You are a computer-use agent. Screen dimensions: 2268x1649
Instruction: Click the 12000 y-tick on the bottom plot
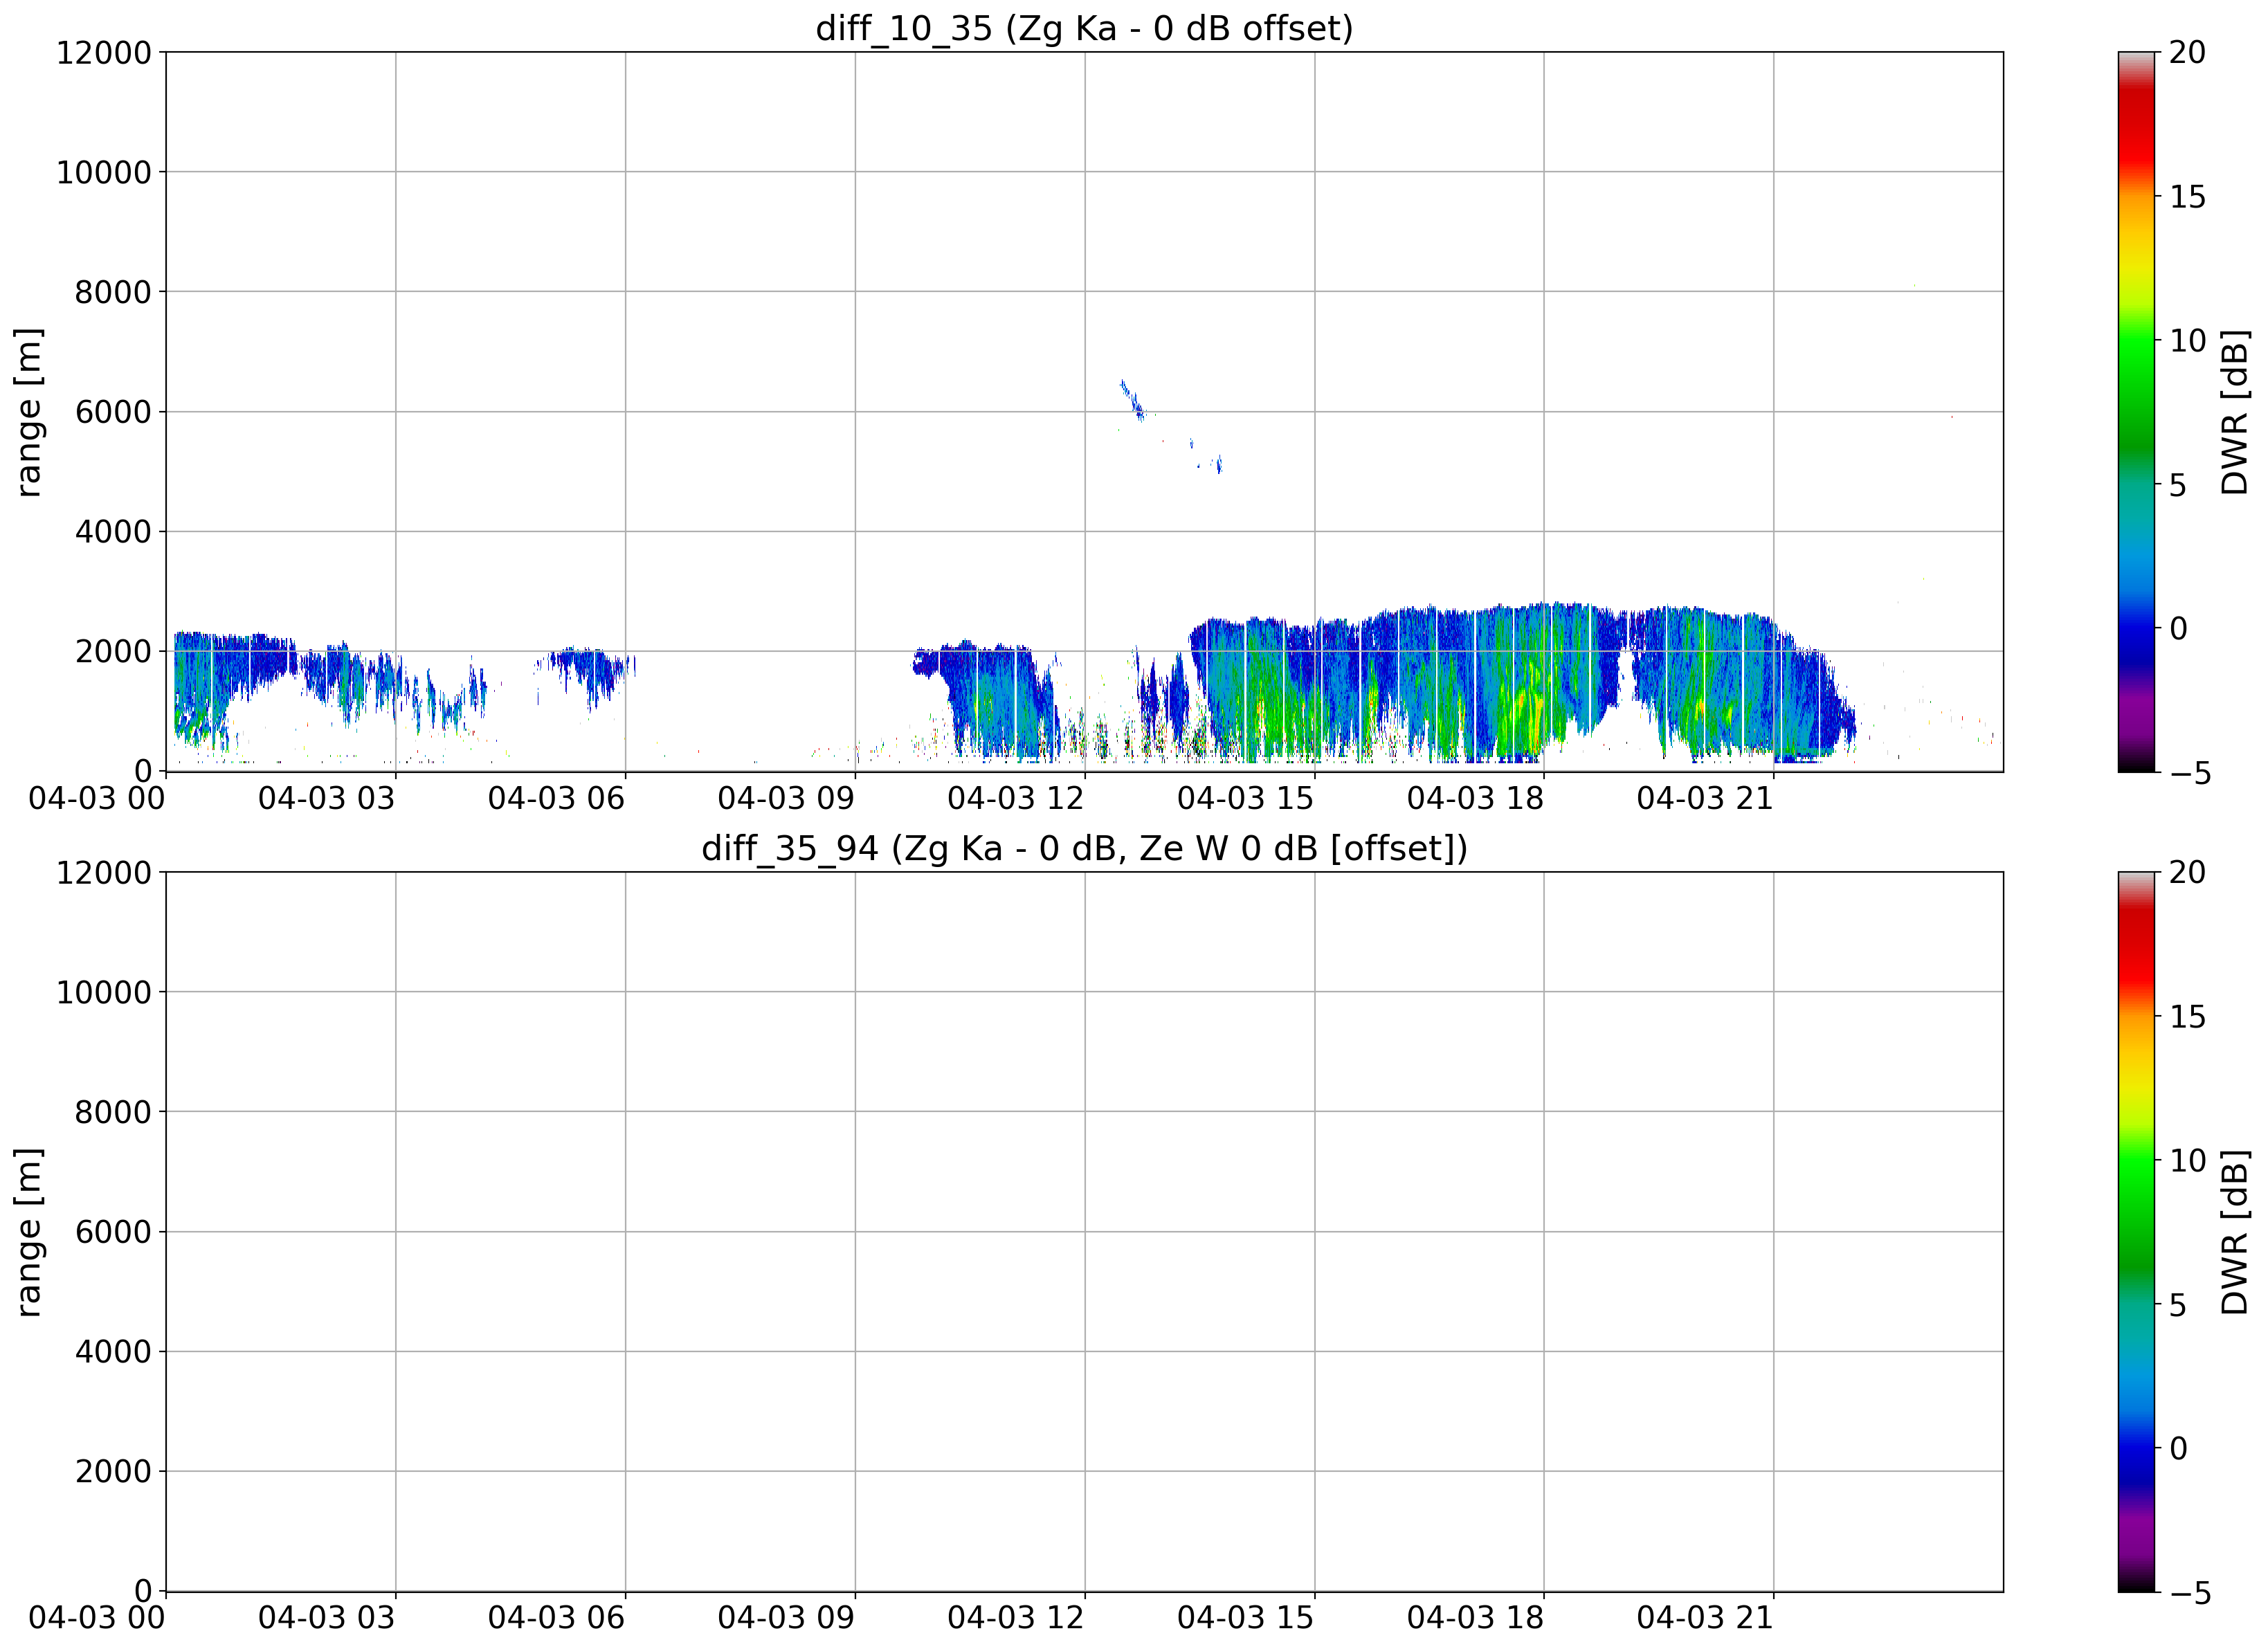pyautogui.click(x=103, y=872)
